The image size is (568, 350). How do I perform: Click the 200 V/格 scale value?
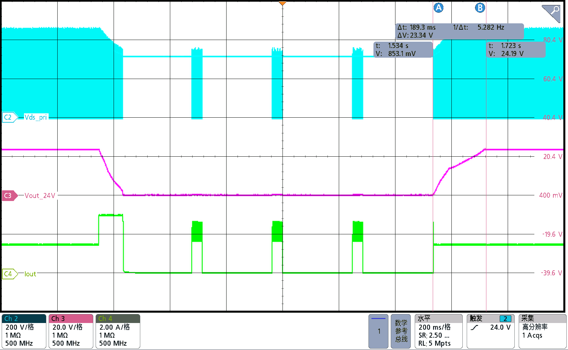pos(20,327)
